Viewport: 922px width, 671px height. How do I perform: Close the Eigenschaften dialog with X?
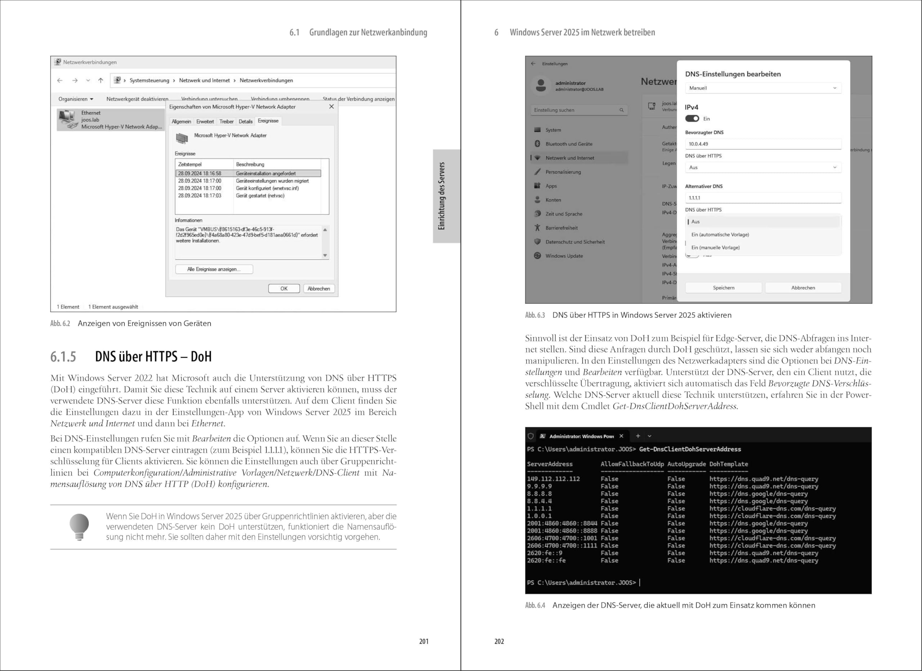(331, 107)
